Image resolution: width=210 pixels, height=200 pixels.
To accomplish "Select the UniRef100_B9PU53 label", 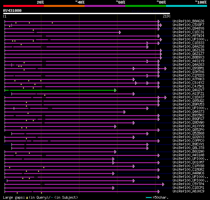I will click(188, 105).
